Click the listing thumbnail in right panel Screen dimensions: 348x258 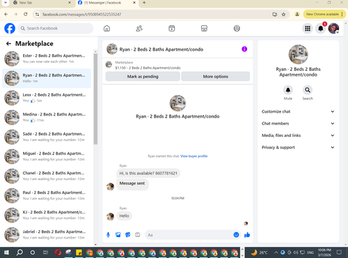click(x=298, y=54)
